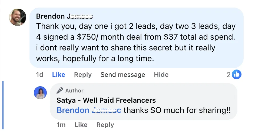Click the 'thanks SO much for sharing' reply text

click(x=177, y=110)
